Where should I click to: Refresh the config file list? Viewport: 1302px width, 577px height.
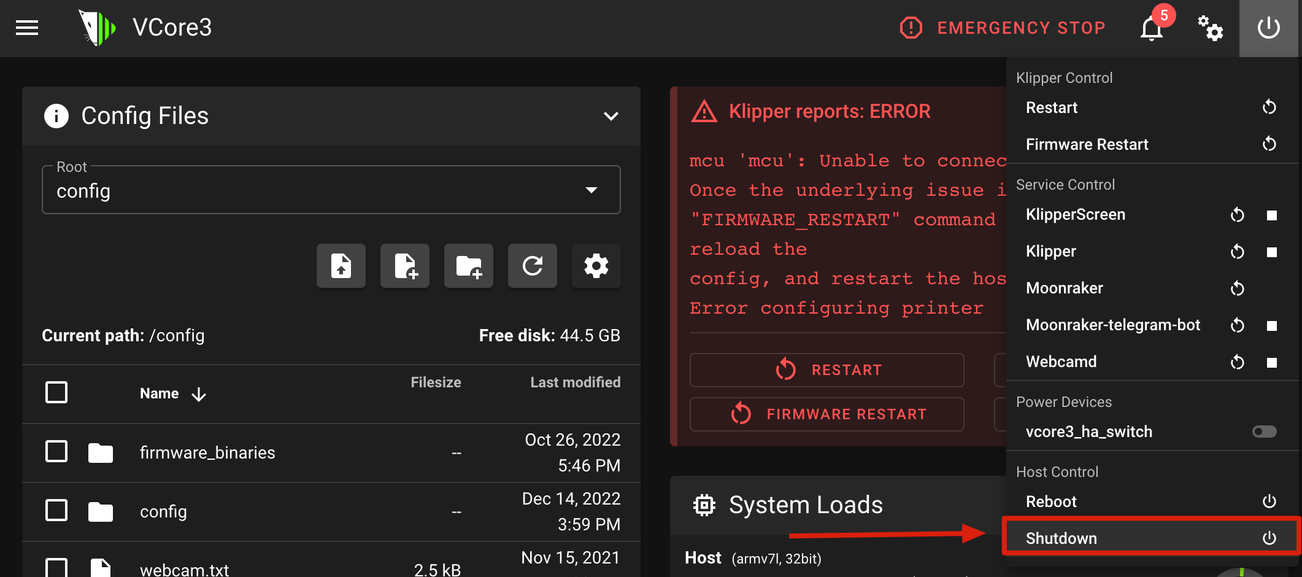coord(533,266)
